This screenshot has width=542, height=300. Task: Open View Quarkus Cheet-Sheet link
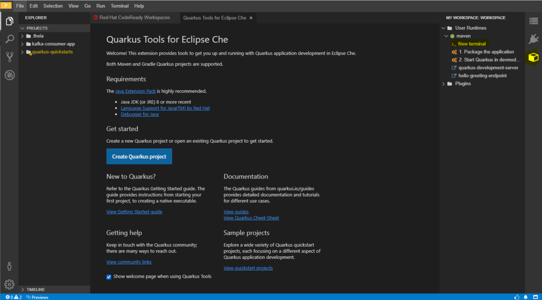[x=251, y=218]
